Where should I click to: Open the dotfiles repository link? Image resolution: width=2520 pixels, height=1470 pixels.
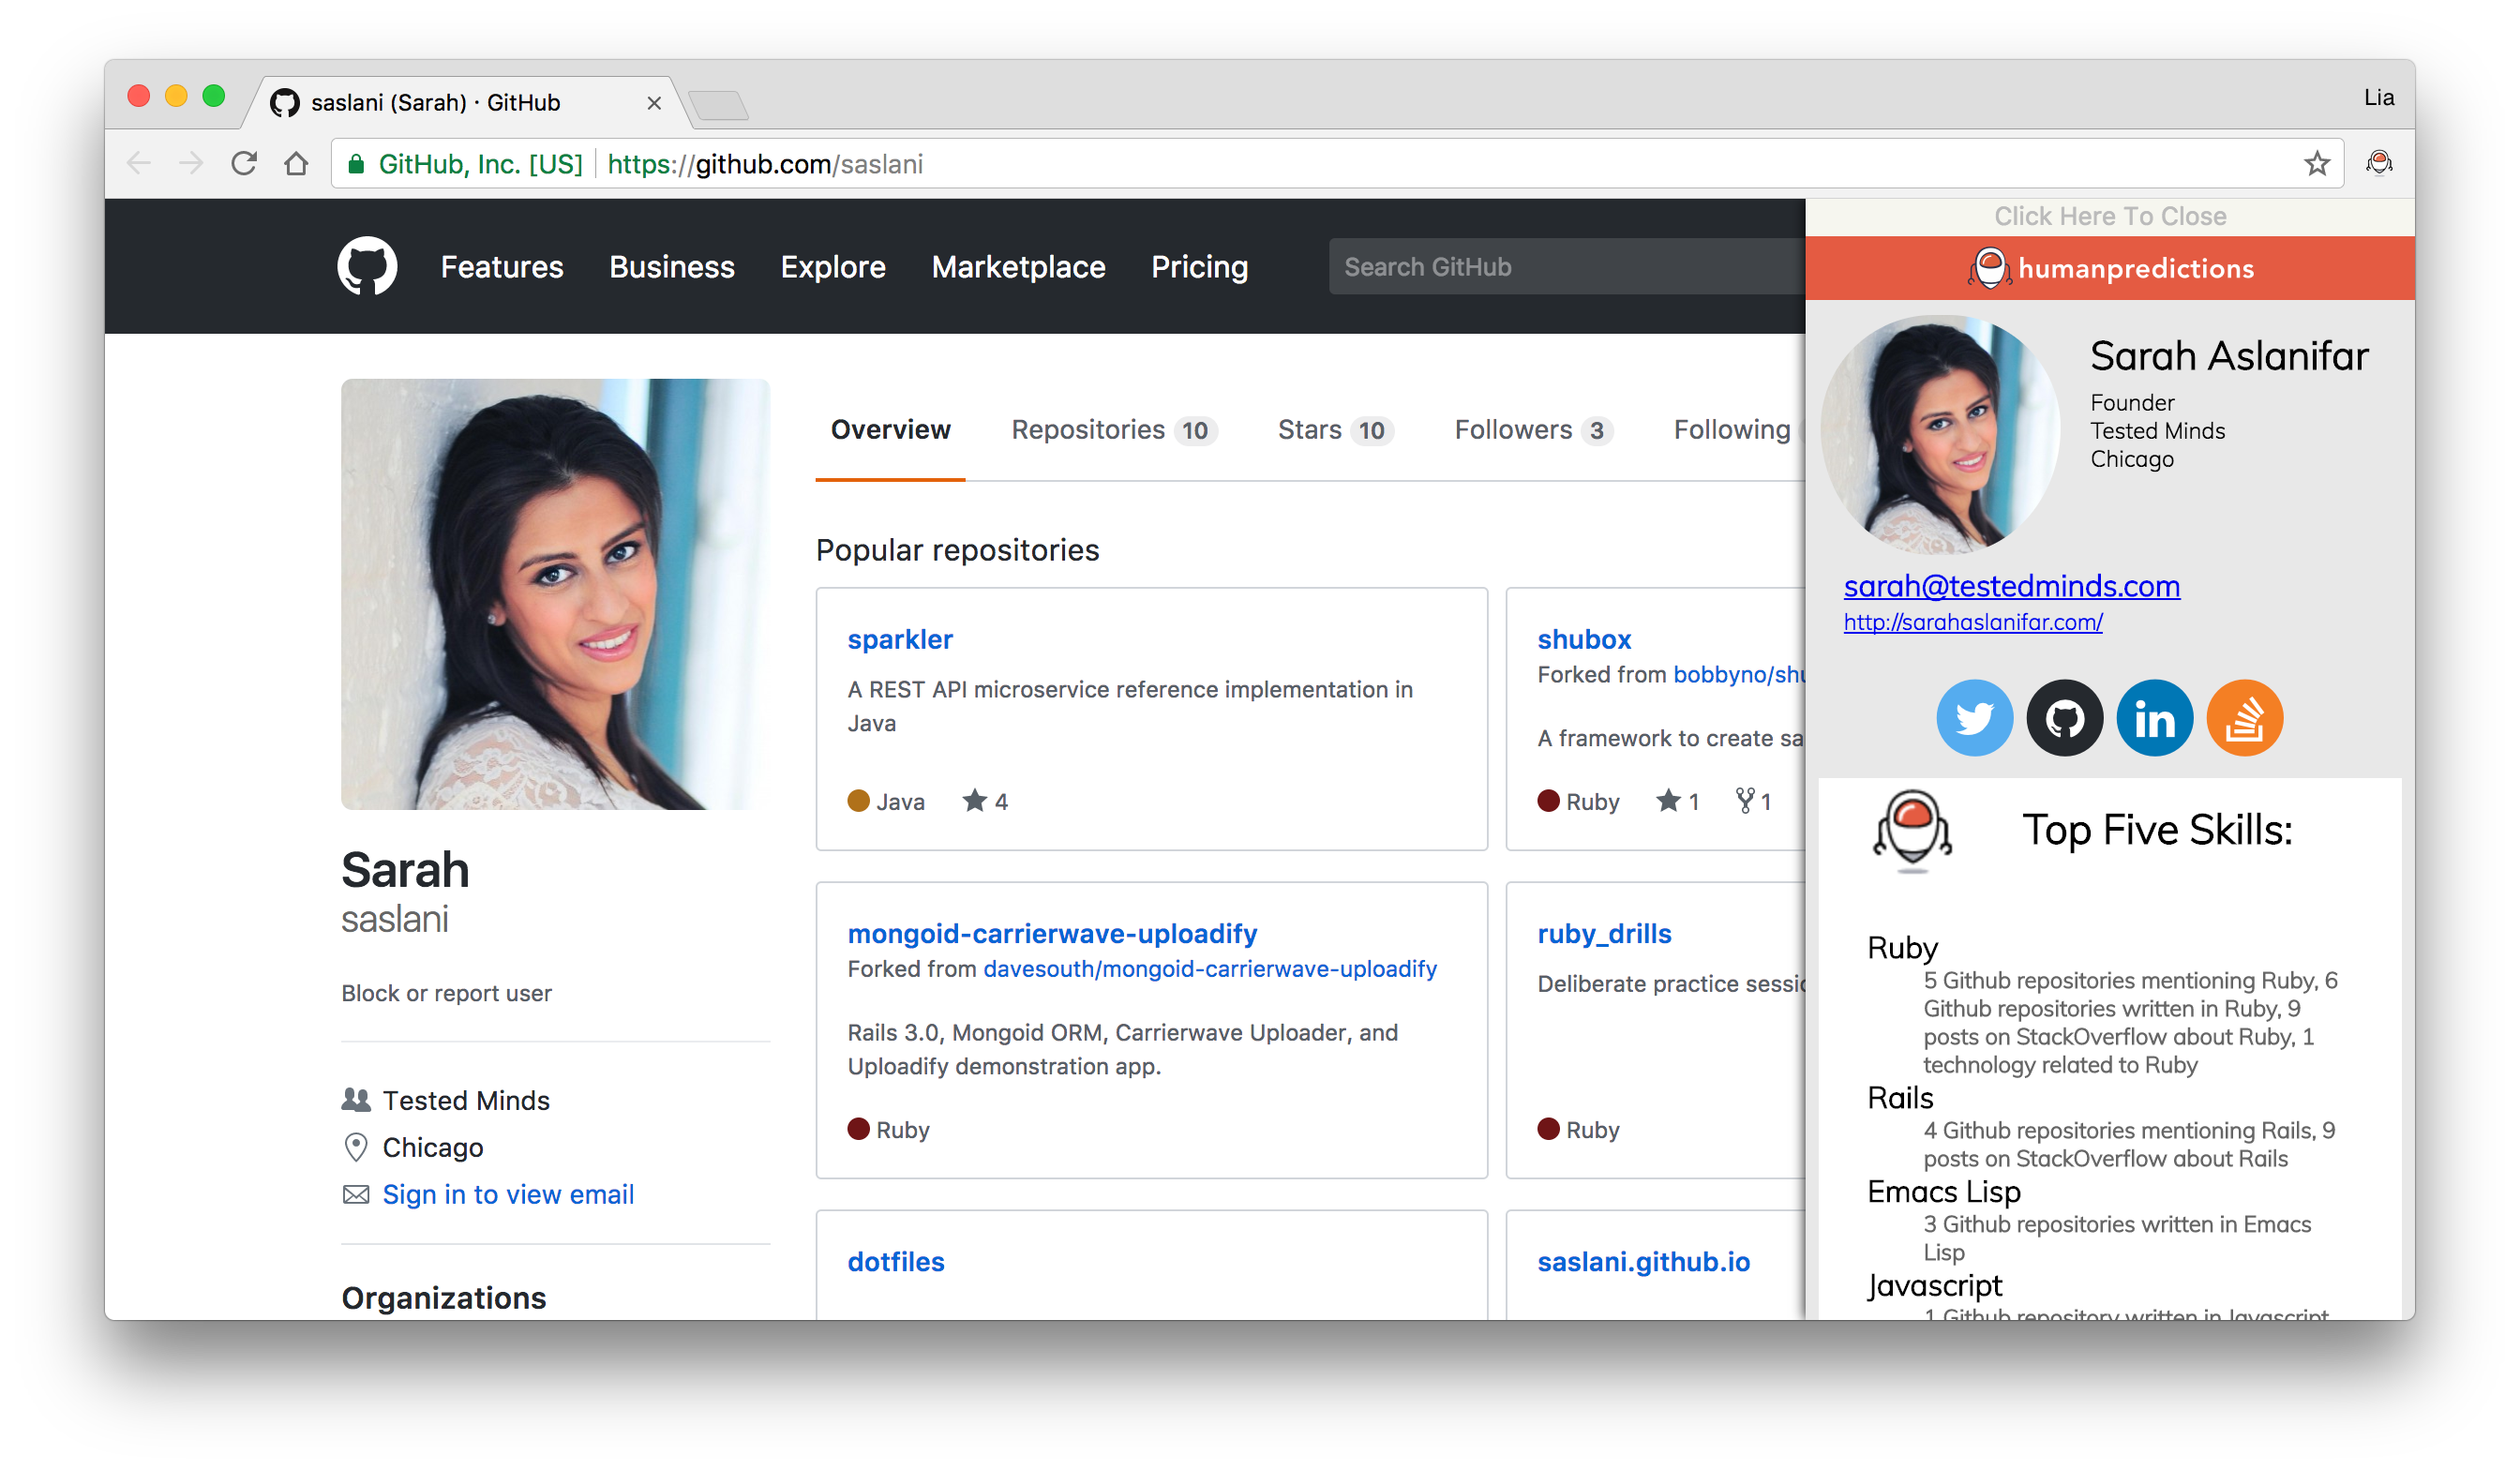point(896,1261)
